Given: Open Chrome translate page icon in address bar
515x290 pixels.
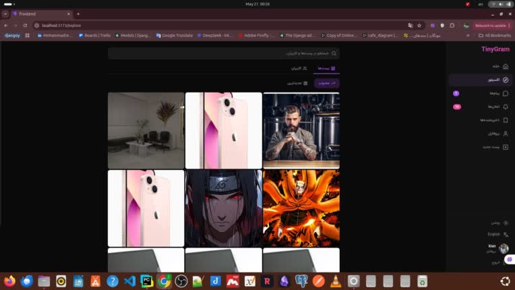Looking at the screenshot, I should tap(411, 25).
